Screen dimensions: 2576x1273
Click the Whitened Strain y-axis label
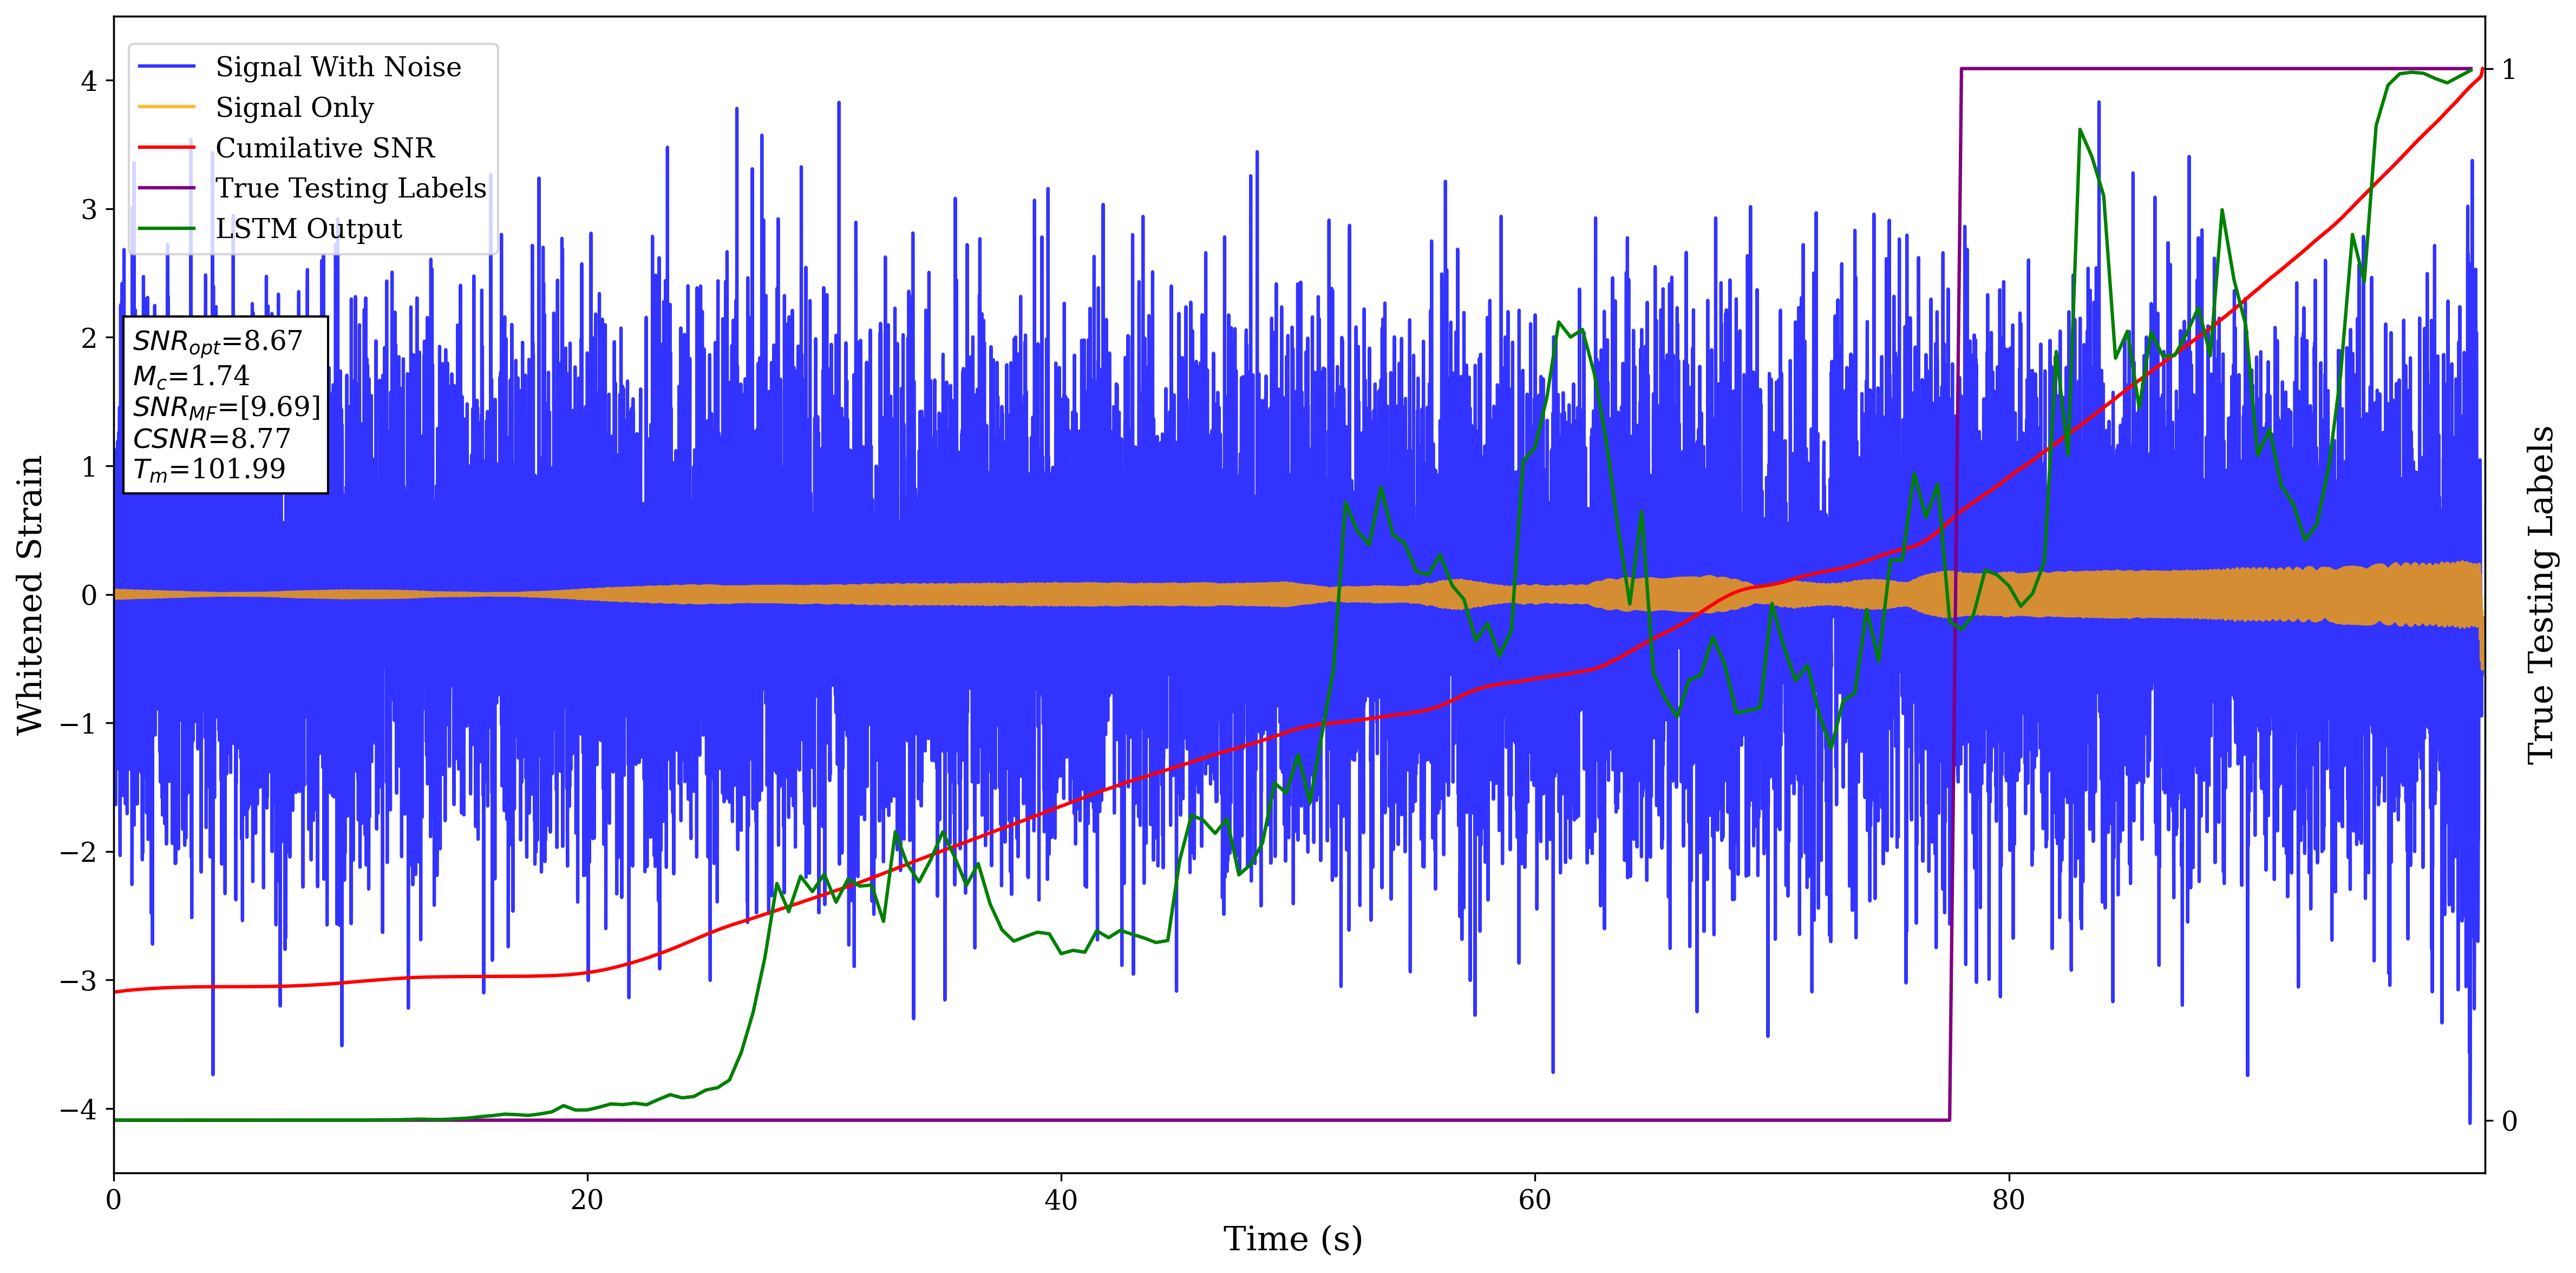pyautogui.click(x=30, y=595)
